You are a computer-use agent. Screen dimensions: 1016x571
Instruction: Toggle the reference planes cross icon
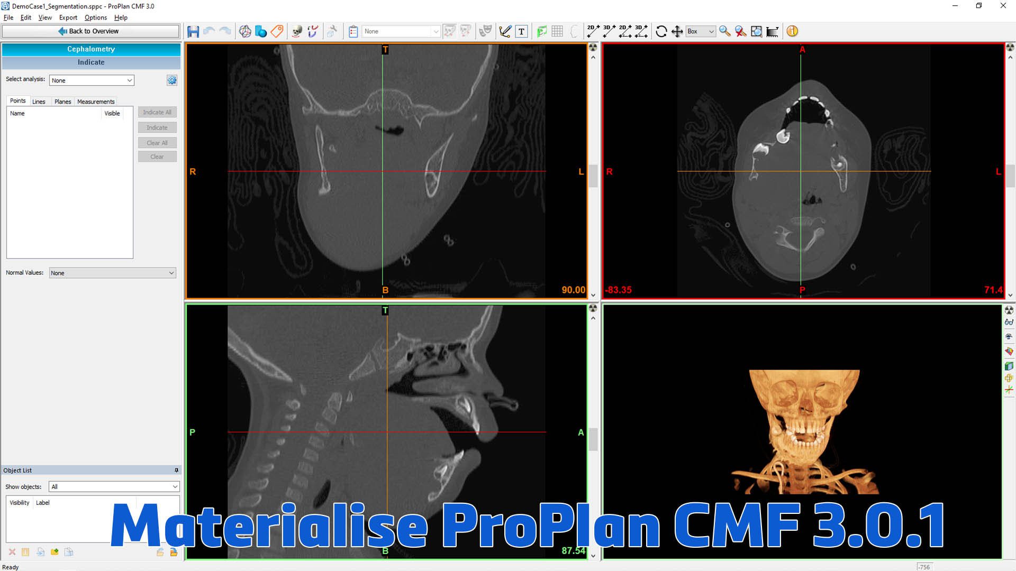pyautogui.click(x=1009, y=390)
